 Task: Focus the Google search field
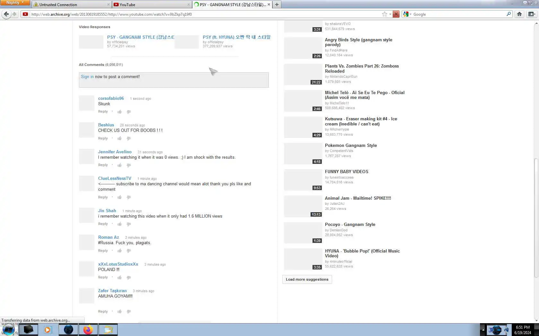pos(459,14)
